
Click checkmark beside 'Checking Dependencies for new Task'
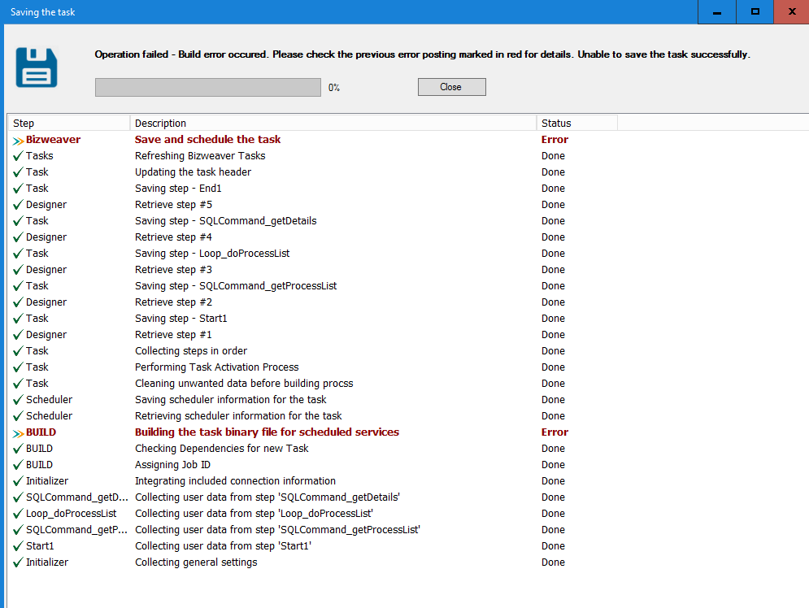pos(18,448)
